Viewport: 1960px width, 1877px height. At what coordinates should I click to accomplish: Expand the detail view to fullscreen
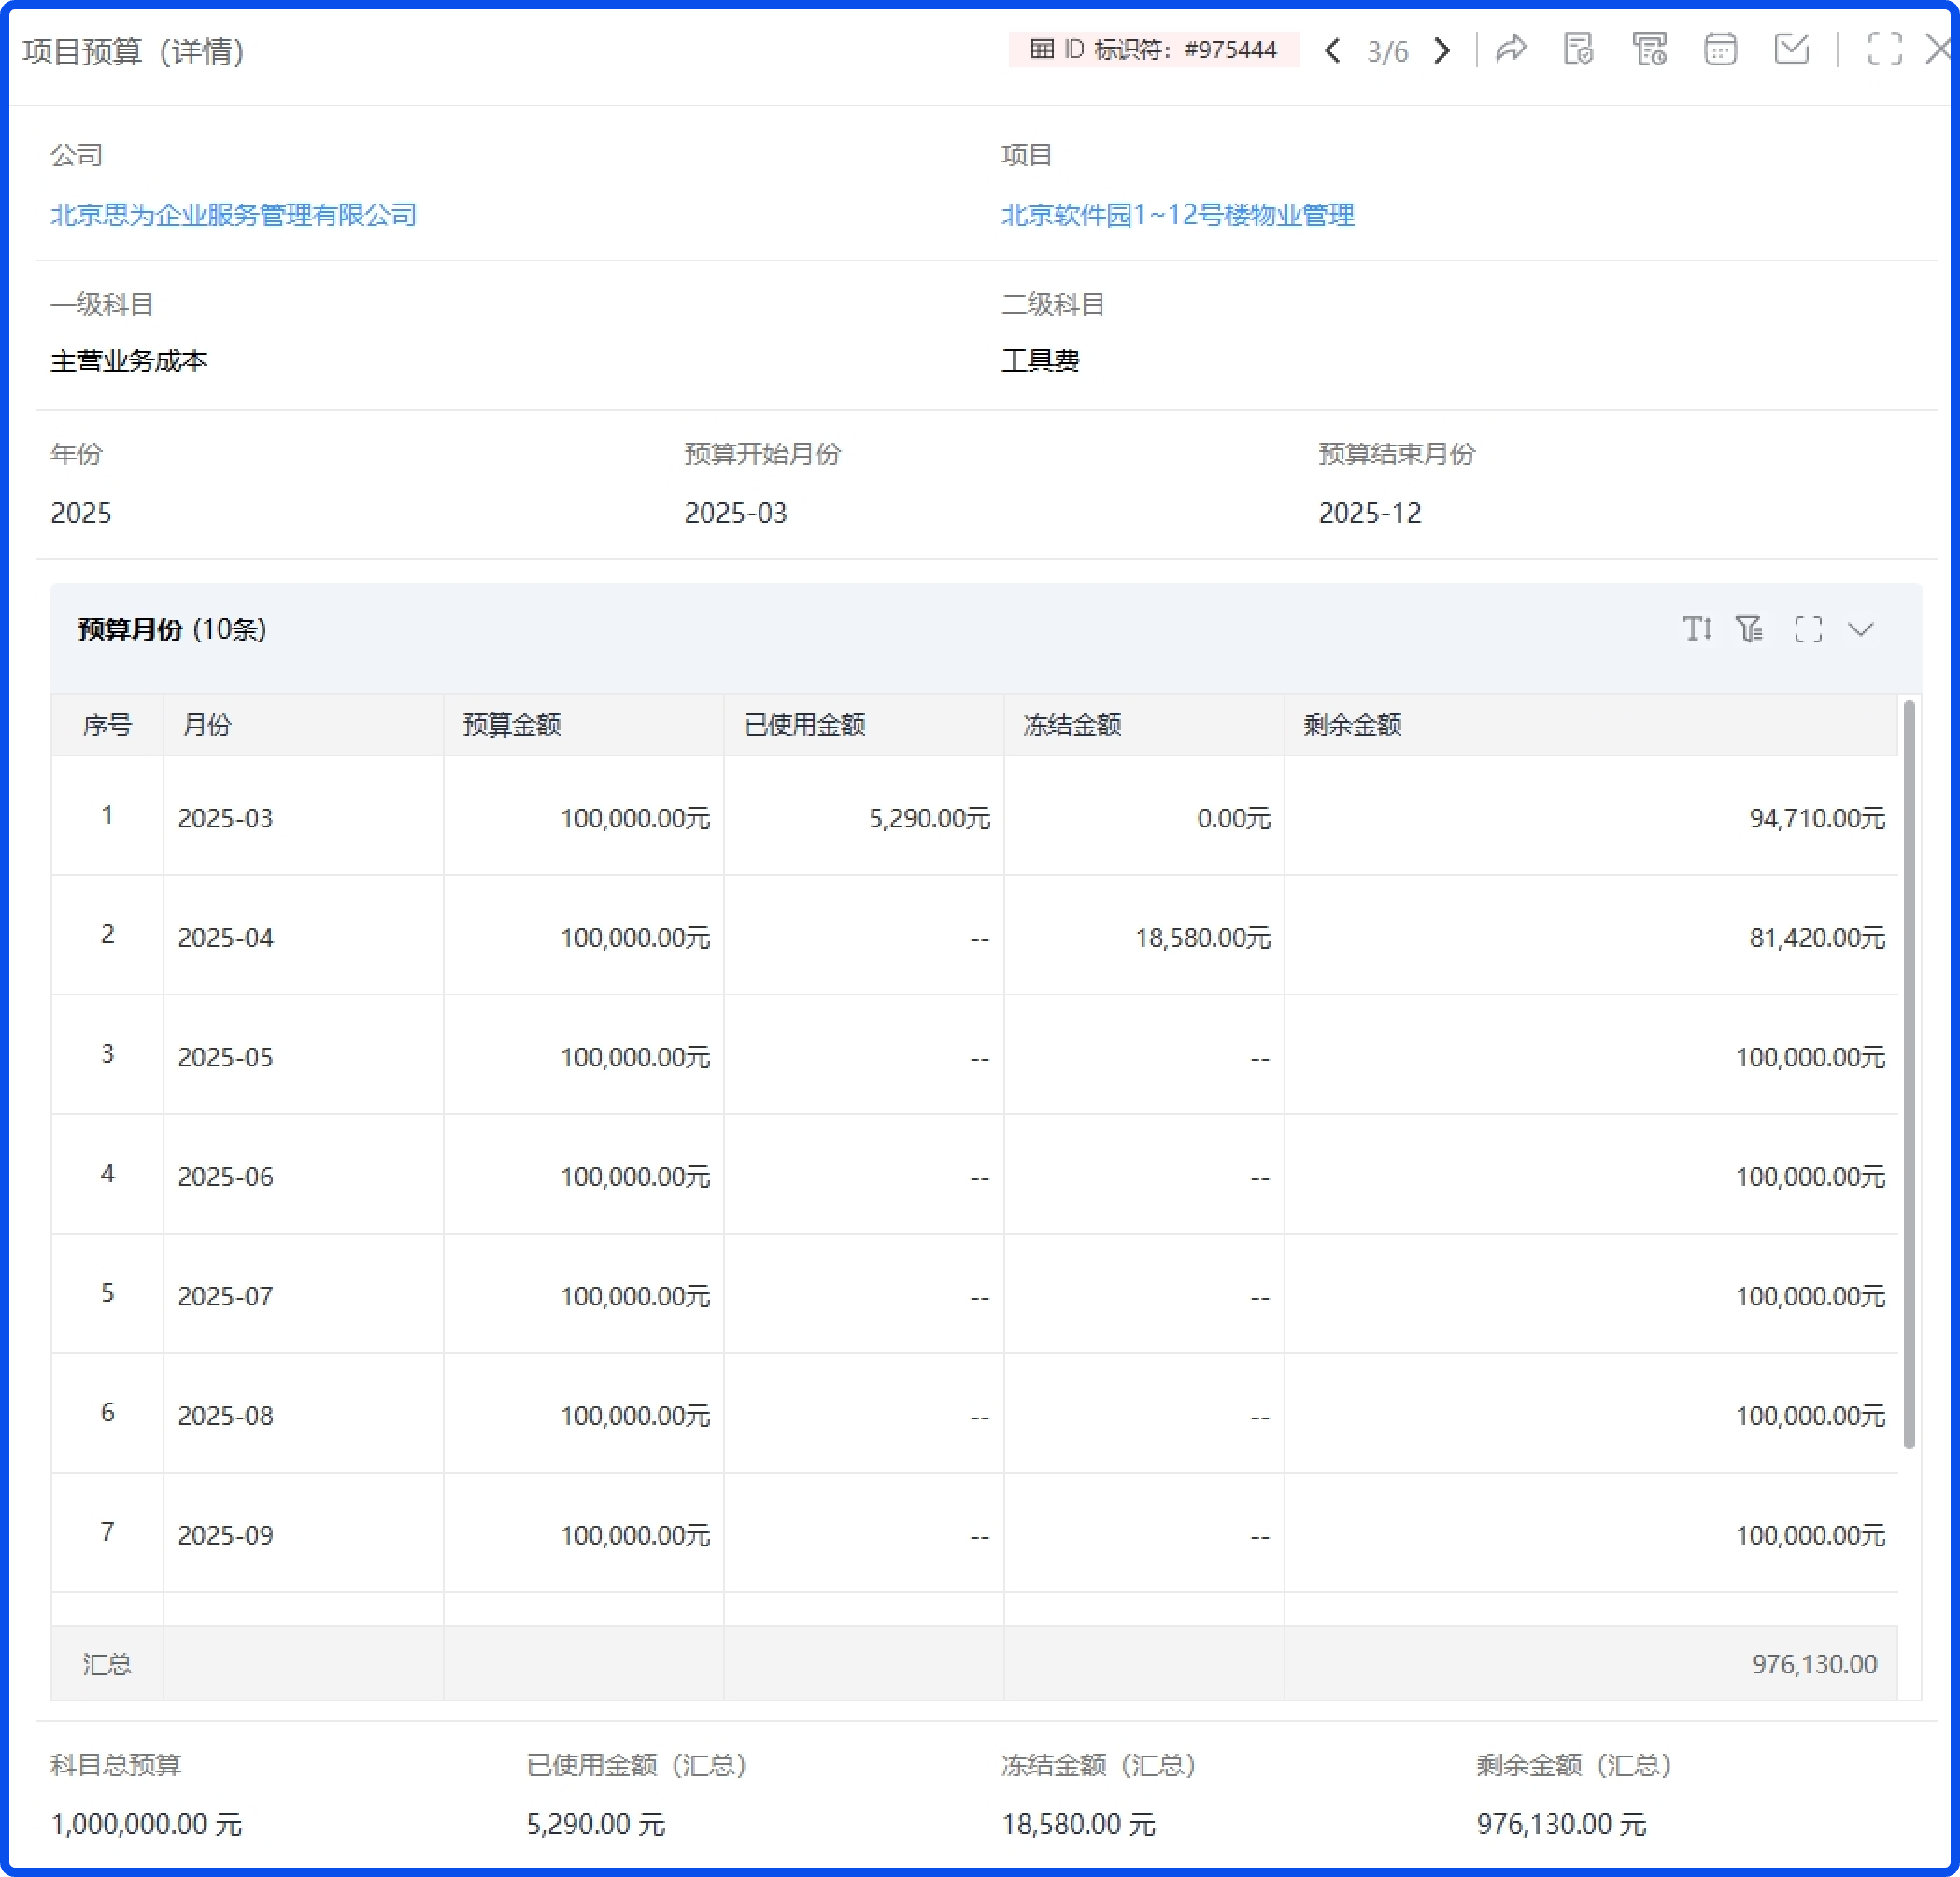1886,49
